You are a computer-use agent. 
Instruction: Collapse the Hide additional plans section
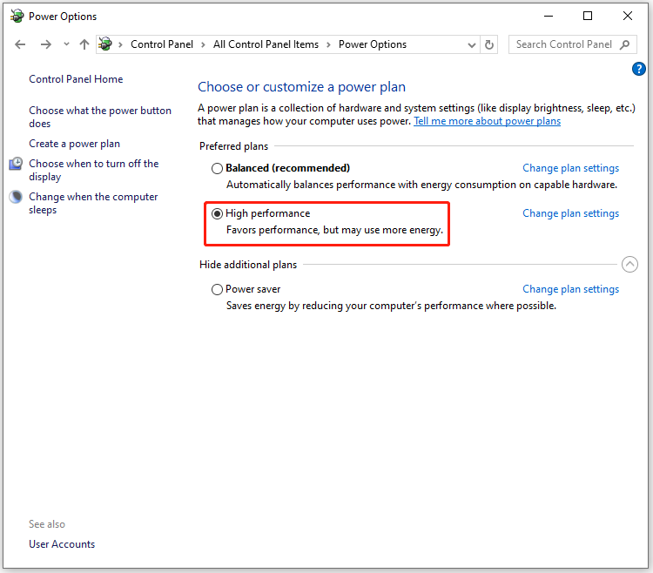pos(629,265)
